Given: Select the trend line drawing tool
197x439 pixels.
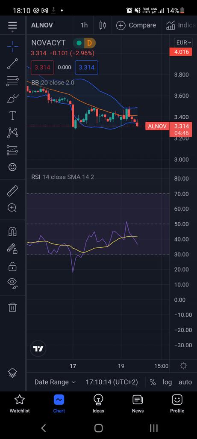Looking at the screenshot, I should pyautogui.click(x=12, y=64).
